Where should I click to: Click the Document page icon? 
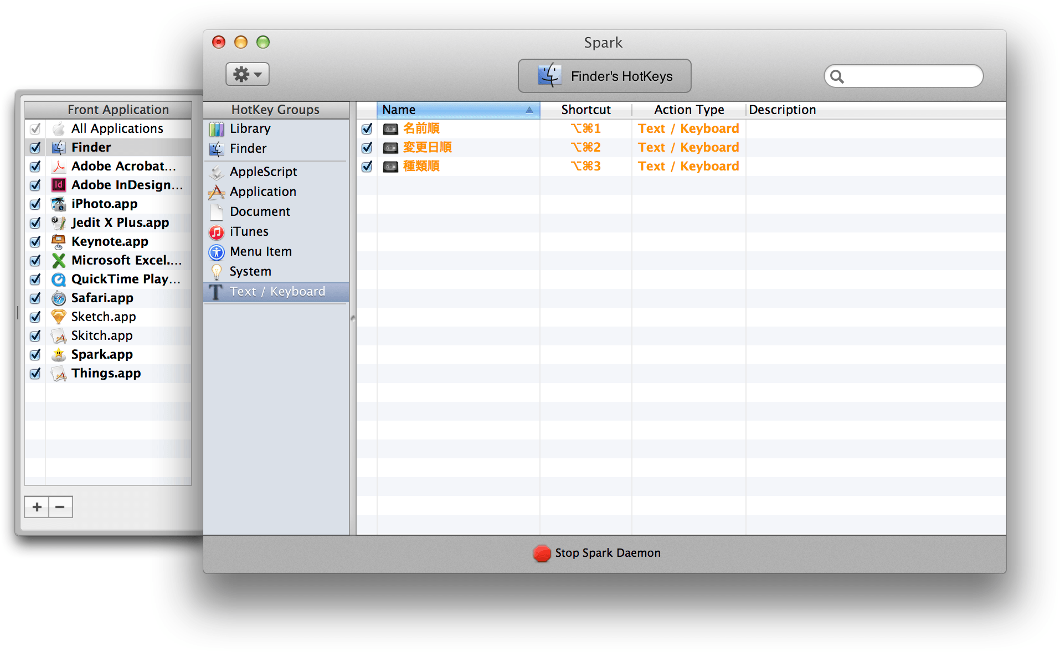click(x=217, y=212)
